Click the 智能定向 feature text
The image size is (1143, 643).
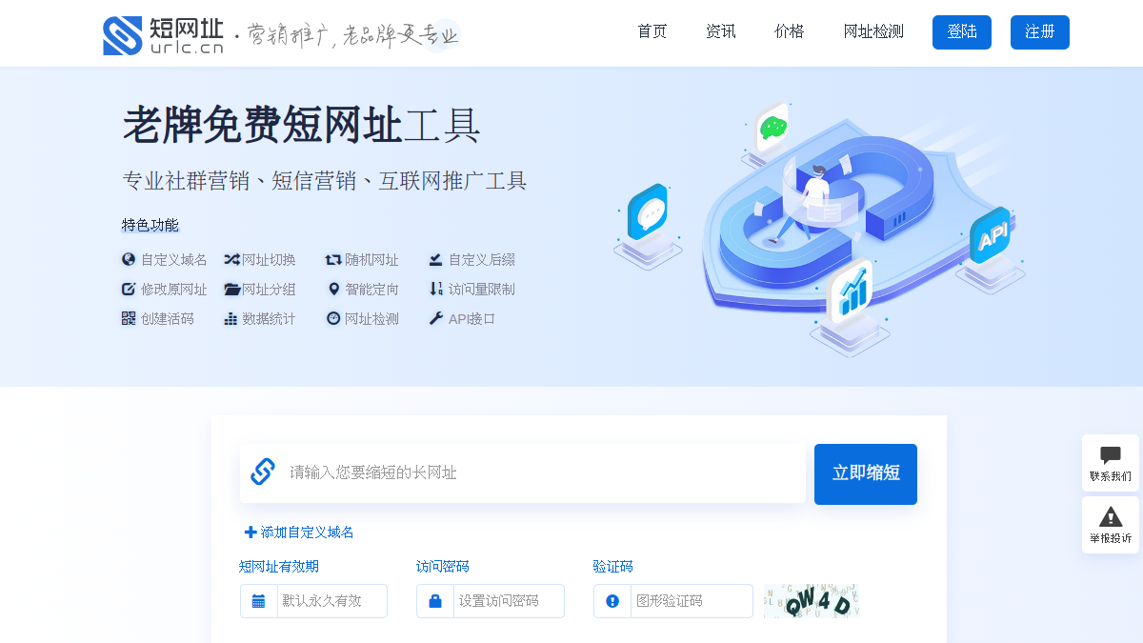coord(371,290)
